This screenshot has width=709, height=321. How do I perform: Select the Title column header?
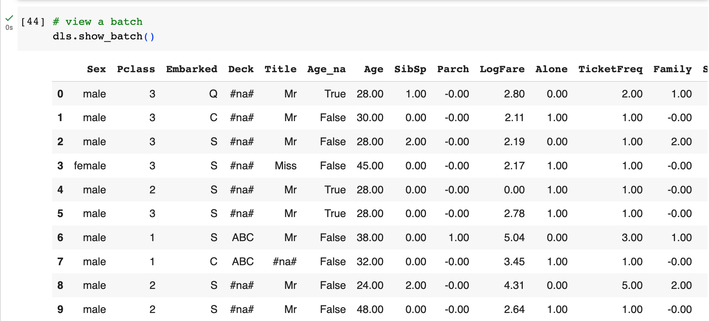pyautogui.click(x=280, y=69)
